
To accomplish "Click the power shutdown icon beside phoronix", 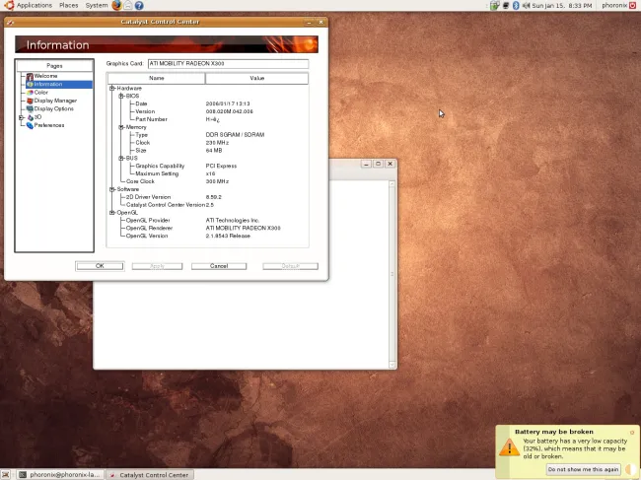I will pyautogui.click(x=632, y=5).
